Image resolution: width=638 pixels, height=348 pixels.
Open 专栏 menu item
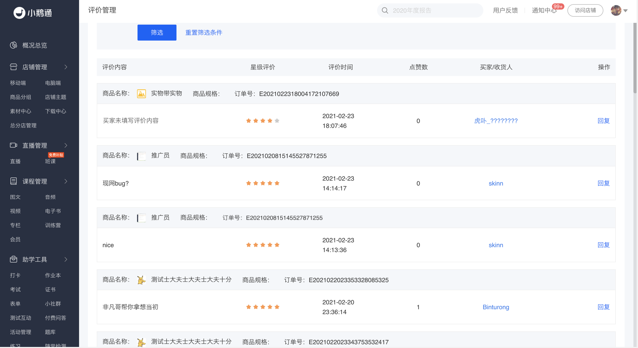tap(15, 225)
